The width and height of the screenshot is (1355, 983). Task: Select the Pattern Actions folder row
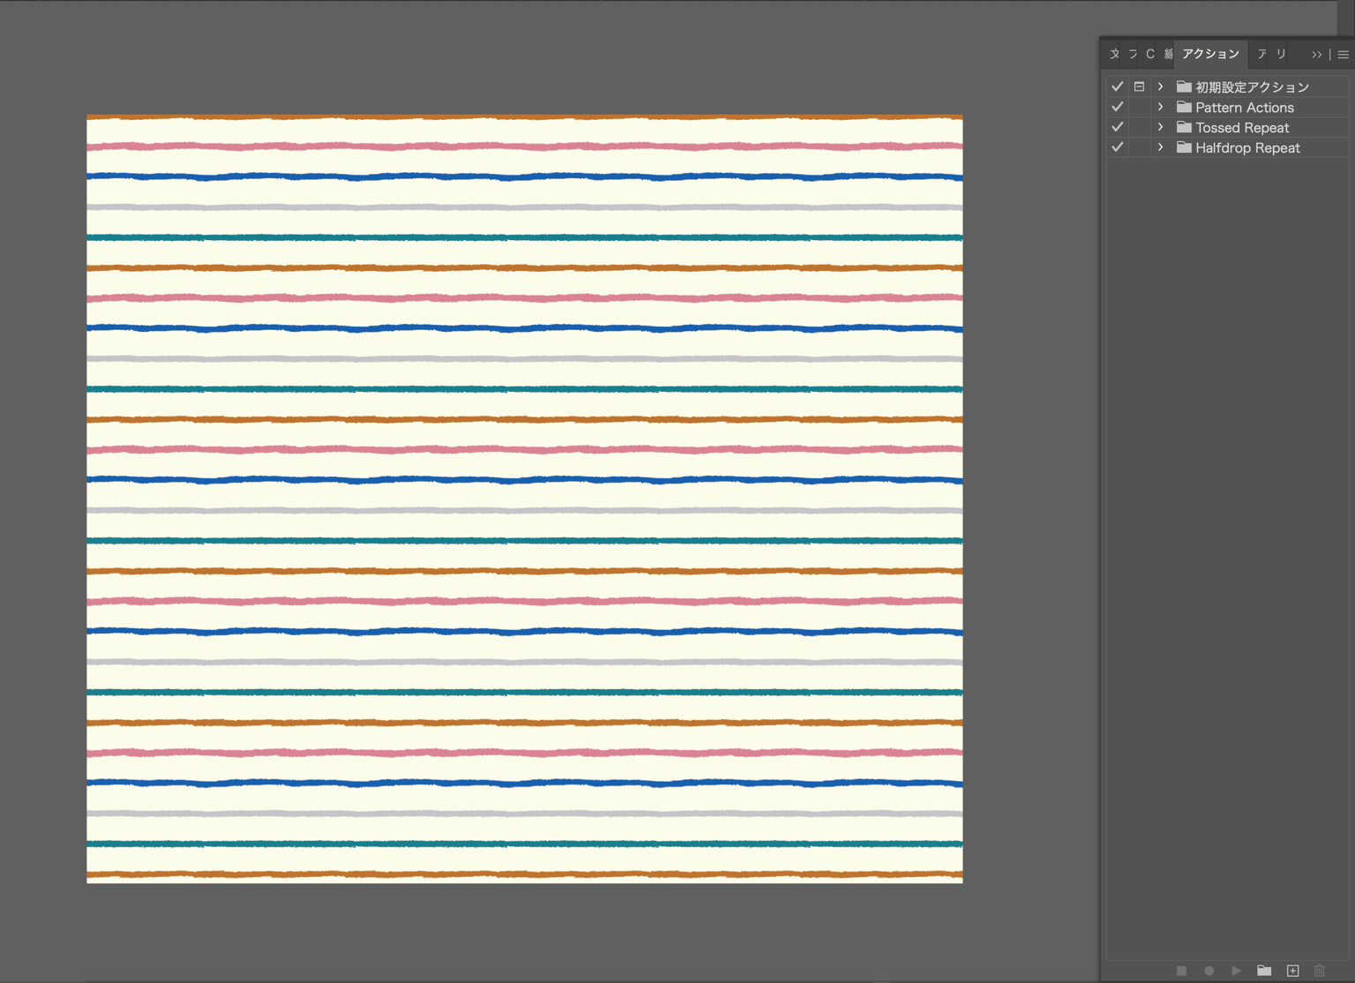[x=1228, y=107]
